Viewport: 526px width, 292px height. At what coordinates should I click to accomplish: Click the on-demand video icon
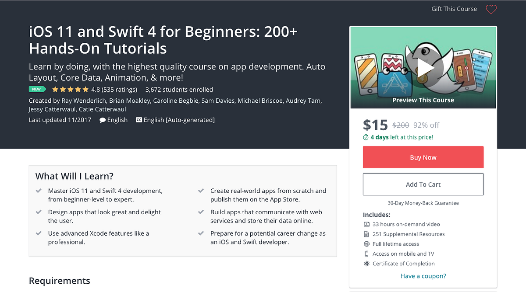[366, 224]
